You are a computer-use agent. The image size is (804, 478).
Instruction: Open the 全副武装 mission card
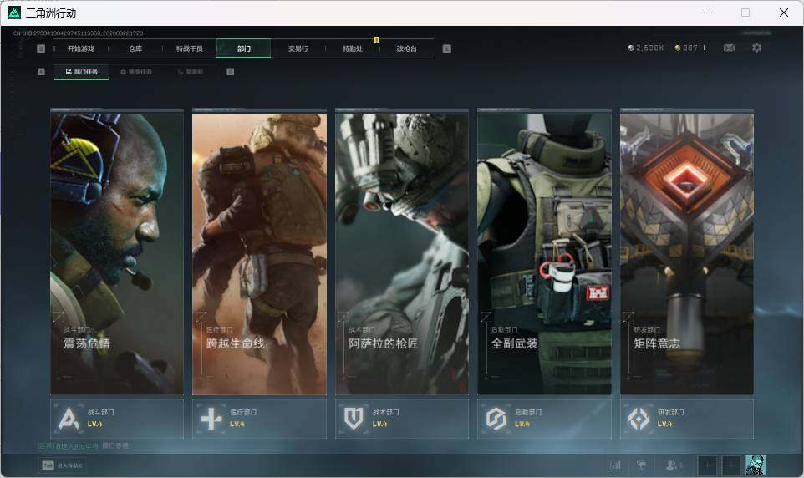click(545, 252)
